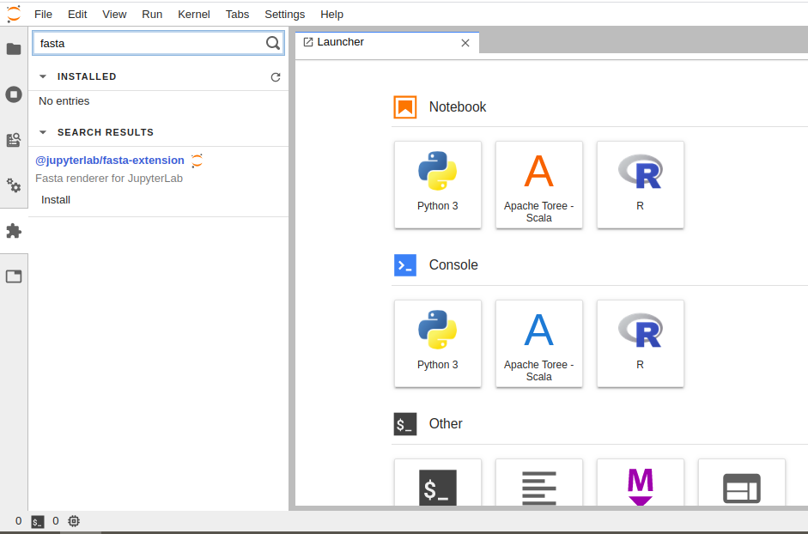Open the Running Terminals and Kernels tab
808x534 pixels.
[x=14, y=94]
